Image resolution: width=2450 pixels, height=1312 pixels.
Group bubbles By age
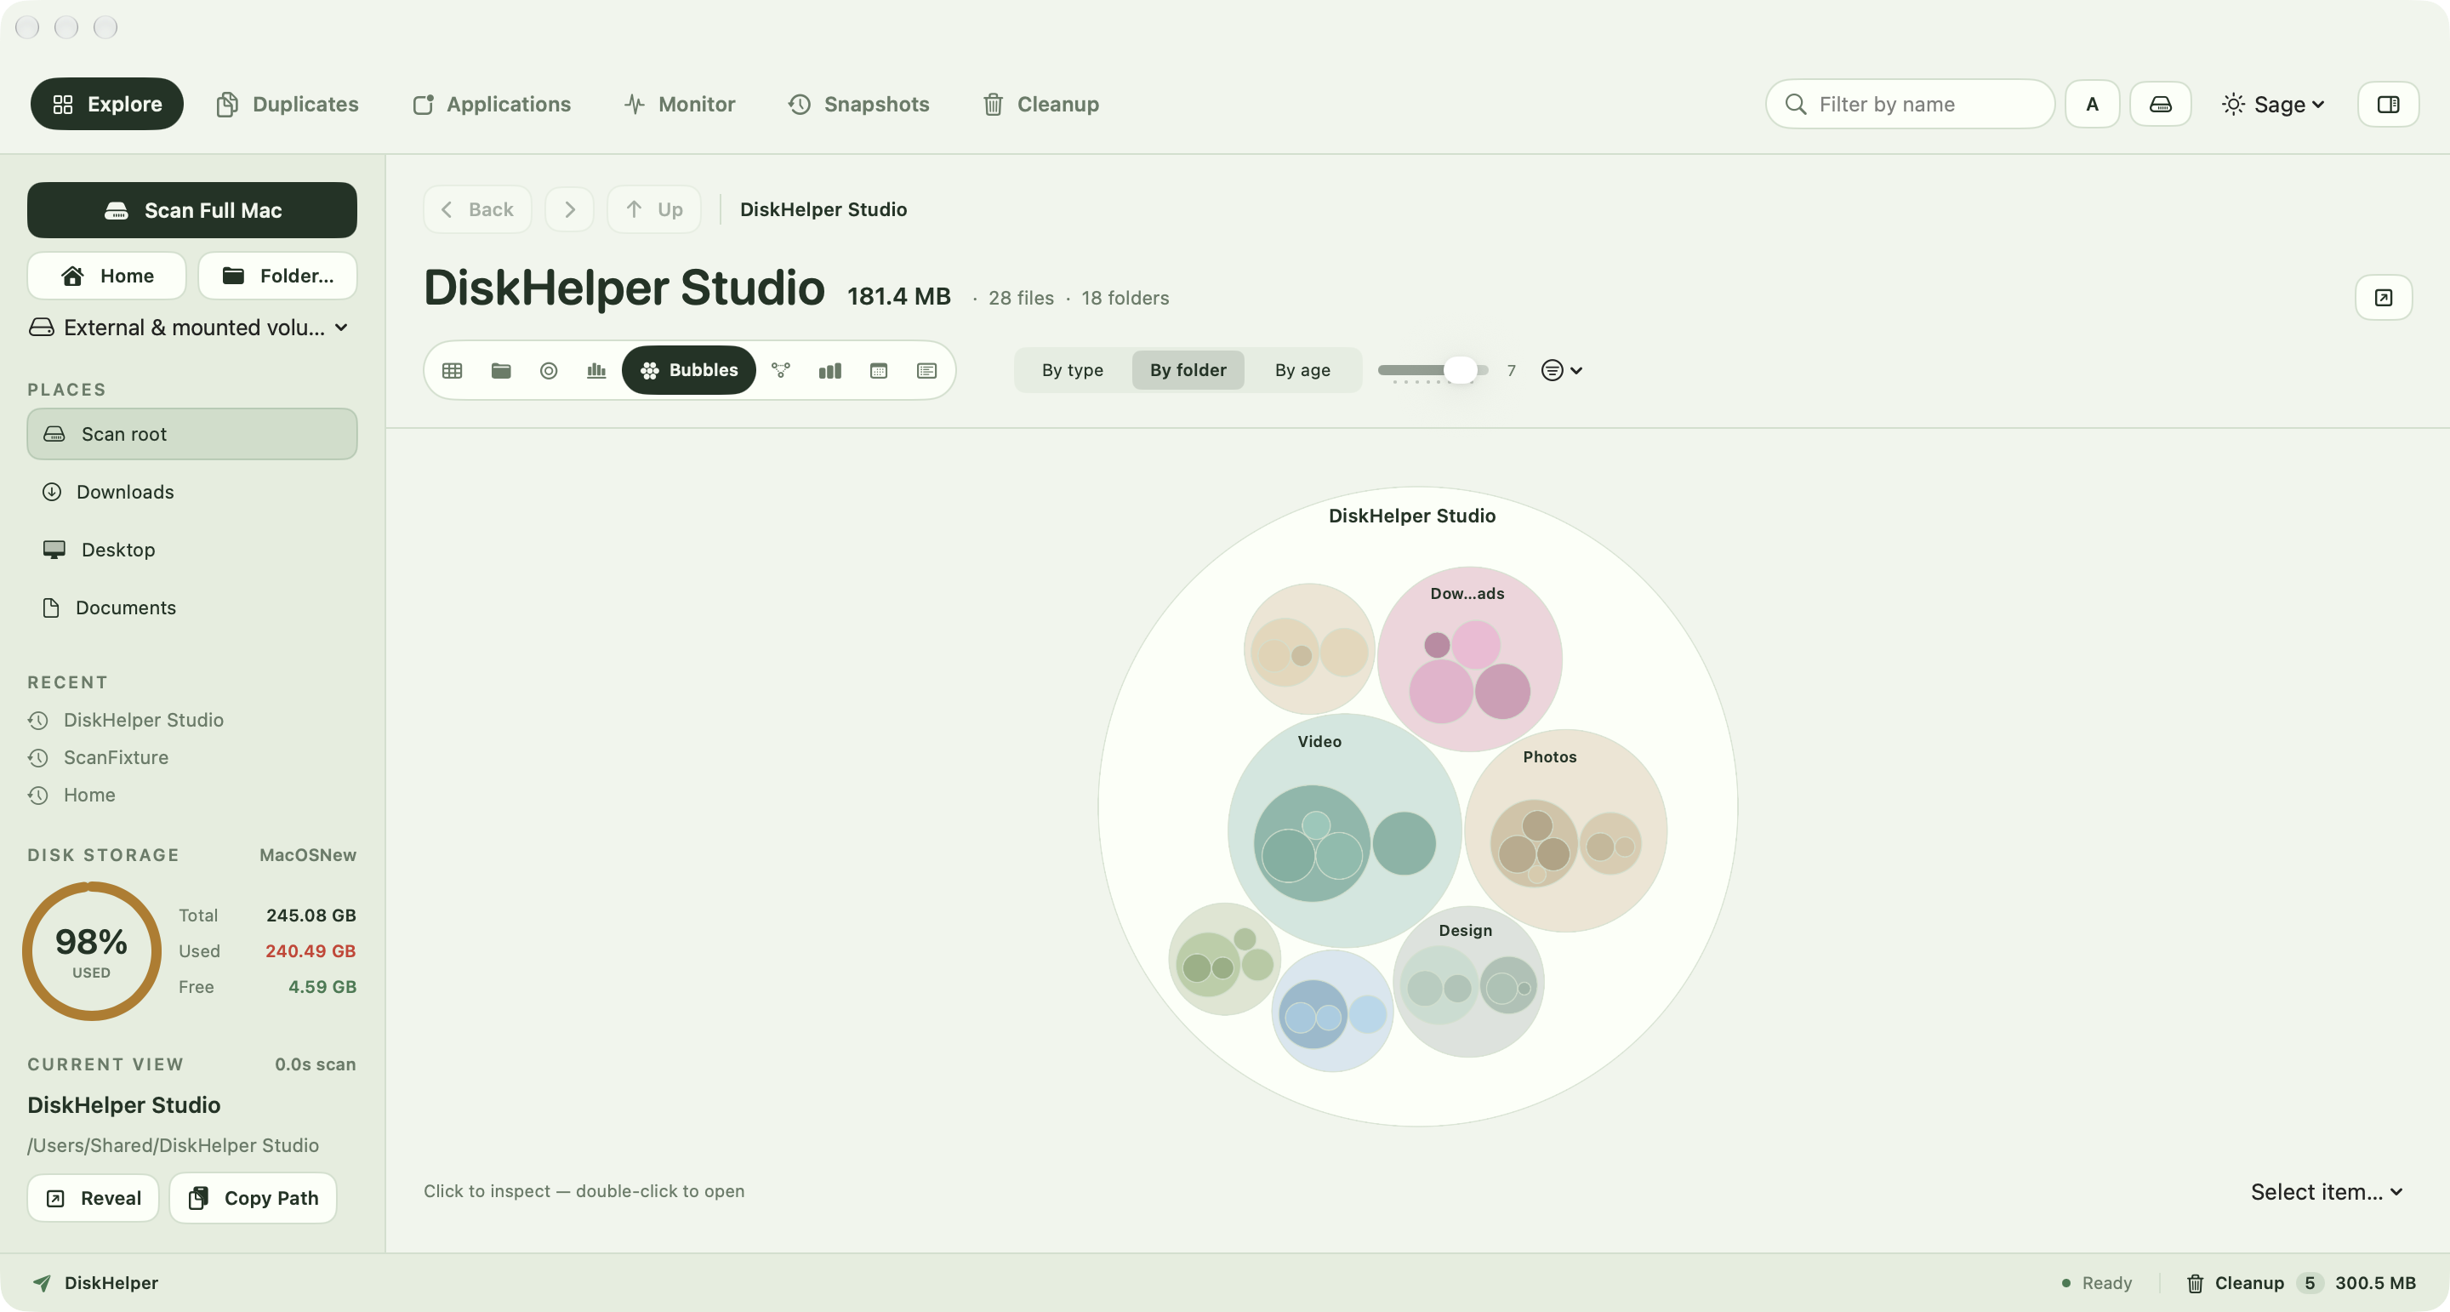(x=1302, y=370)
